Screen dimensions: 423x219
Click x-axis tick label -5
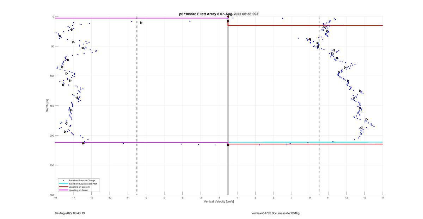click(182, 198)
